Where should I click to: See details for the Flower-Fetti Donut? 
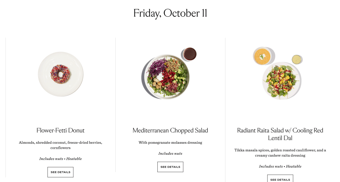pos(60,172)
